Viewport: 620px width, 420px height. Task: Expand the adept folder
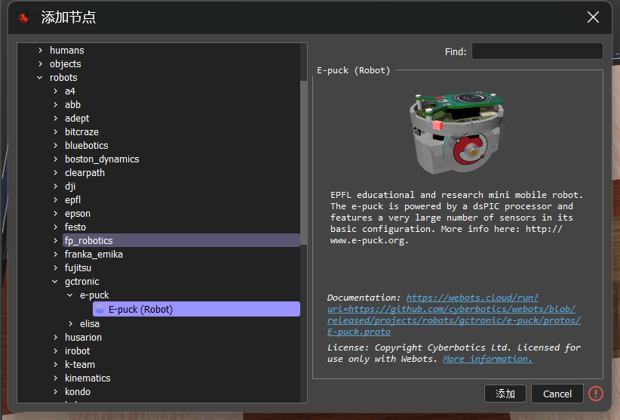pos(55,119)
